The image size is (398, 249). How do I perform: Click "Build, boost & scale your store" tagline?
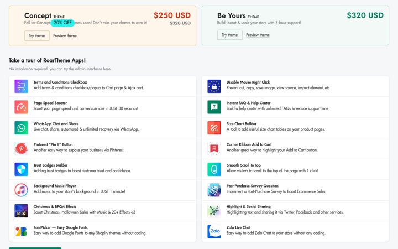click(x=259, y=23)
